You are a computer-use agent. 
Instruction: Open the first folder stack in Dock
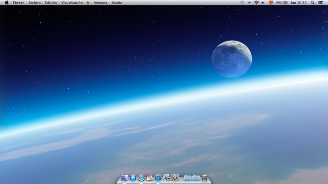tap(188, 178)
